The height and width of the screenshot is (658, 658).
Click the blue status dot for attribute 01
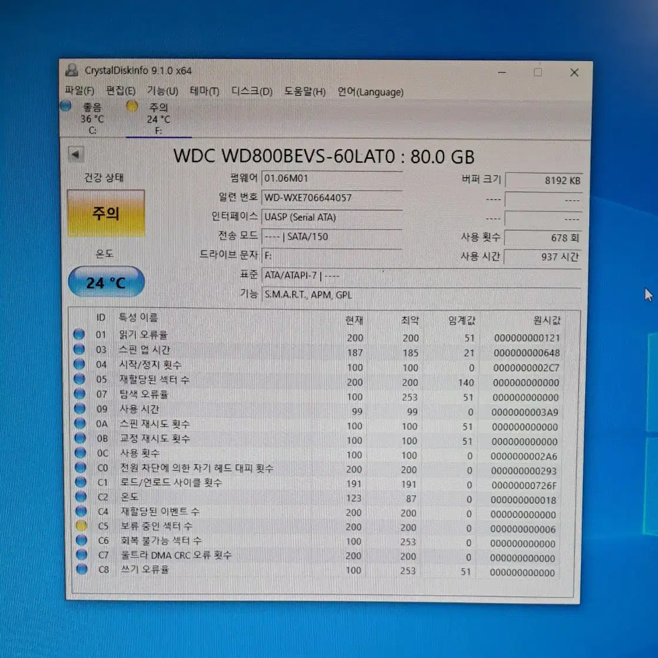click(79, 334)
